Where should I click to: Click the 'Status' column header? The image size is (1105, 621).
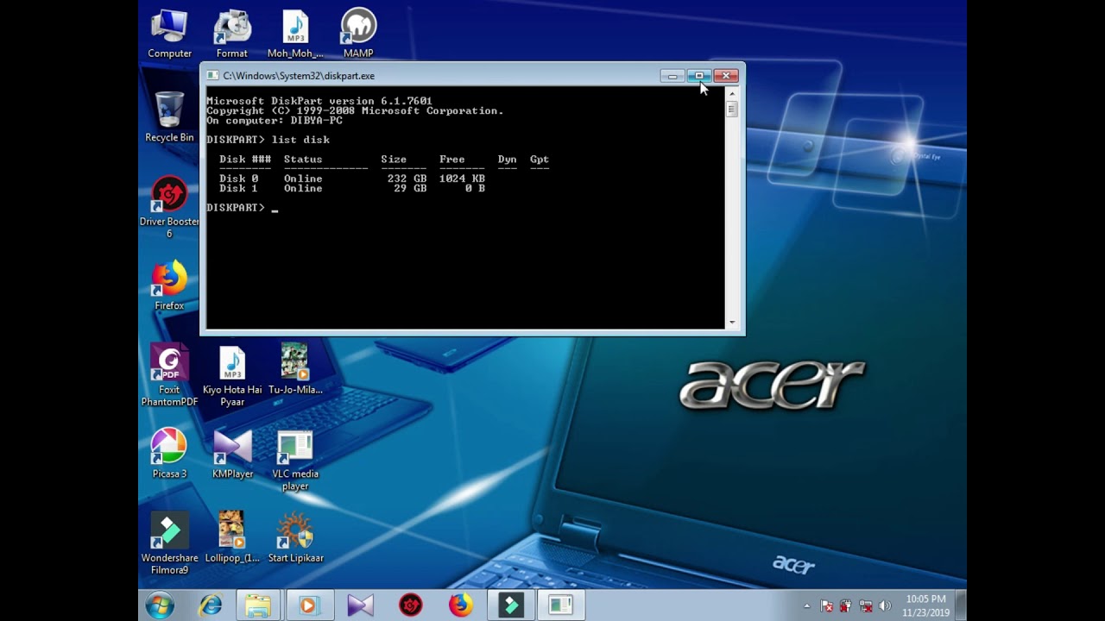(303, 160)
